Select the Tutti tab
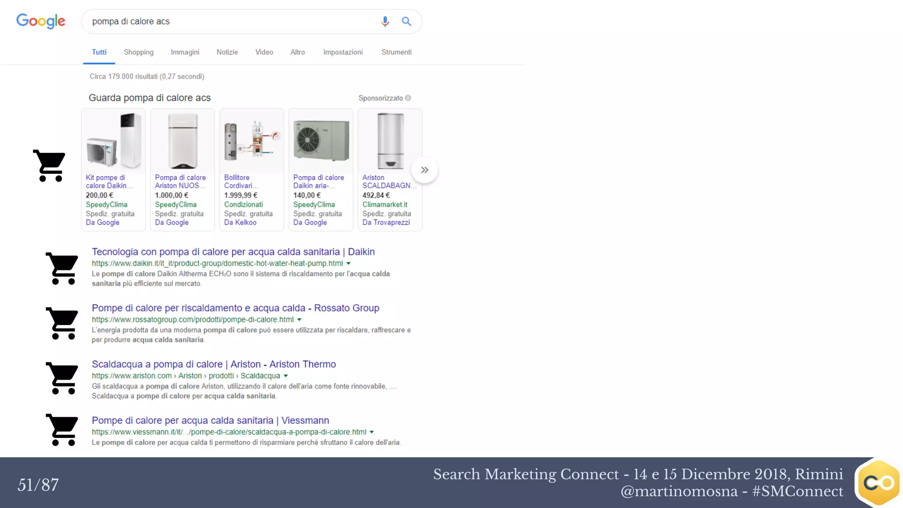Viewport: 903px width, 508px height. 99,52
